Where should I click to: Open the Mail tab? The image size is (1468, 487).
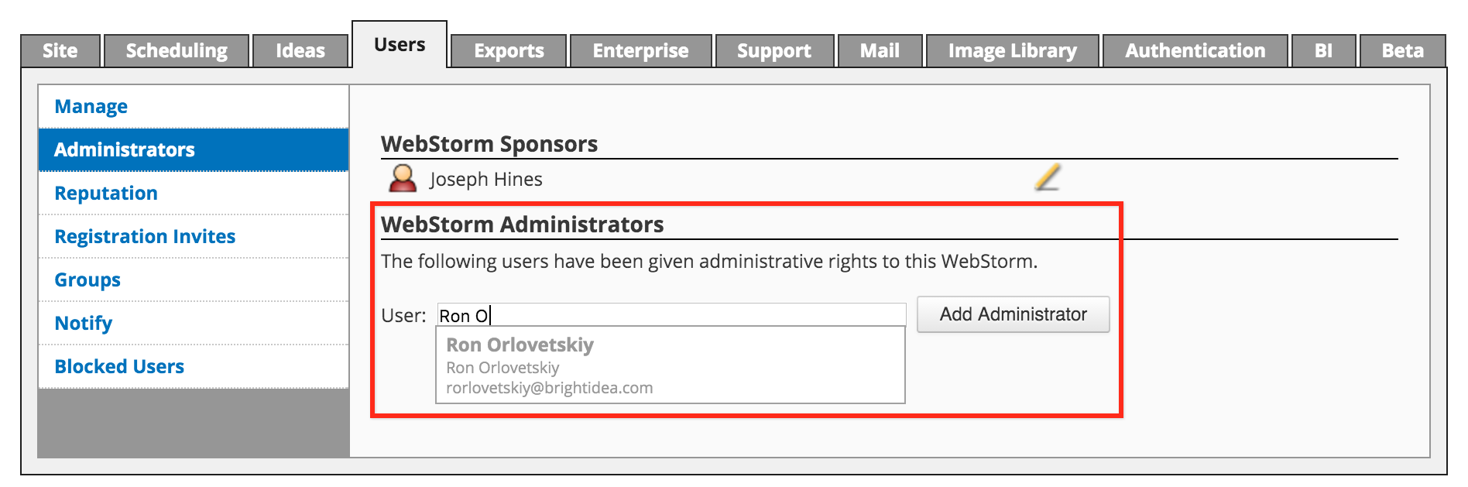880,51
